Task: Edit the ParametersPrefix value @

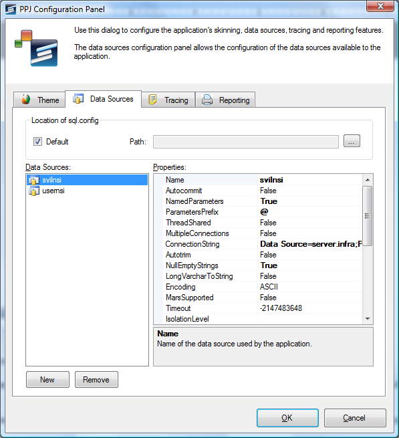Action: (310, 212)
